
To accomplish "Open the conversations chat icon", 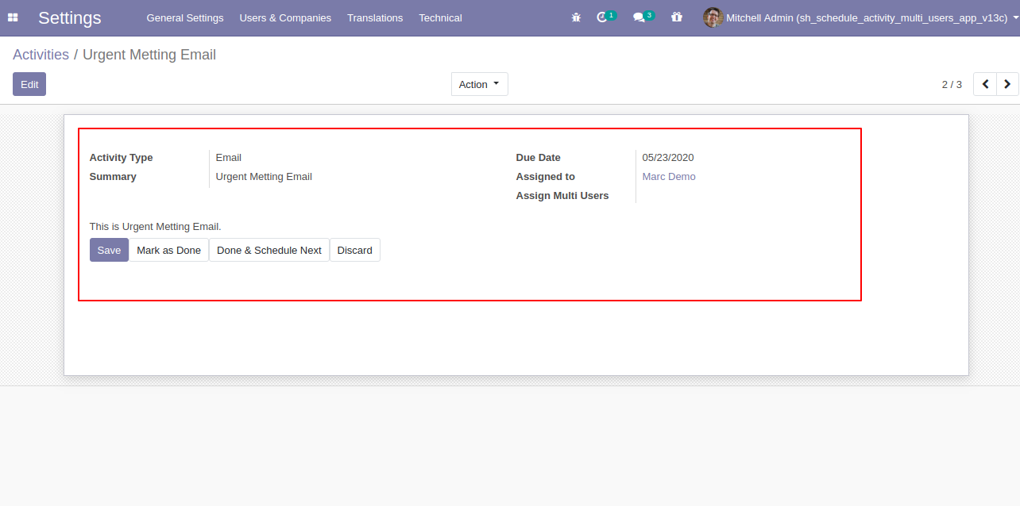I will tap(643, 17).
